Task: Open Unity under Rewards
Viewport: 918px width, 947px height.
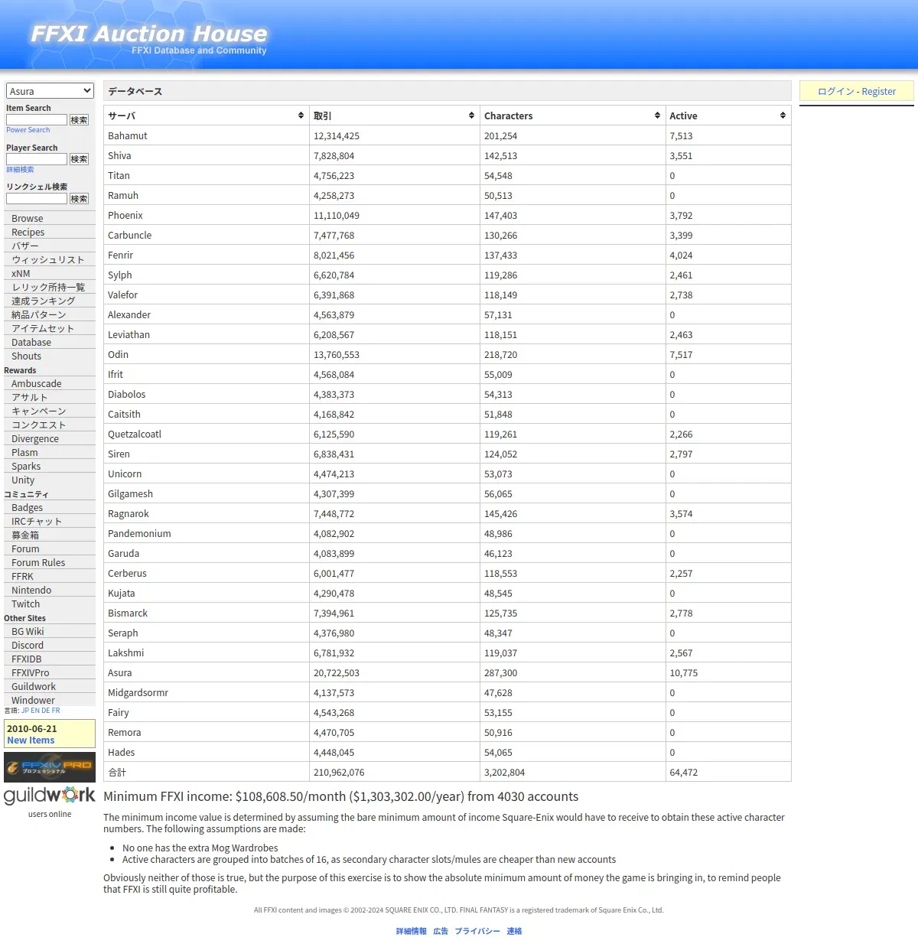Action: tap(50, 480)
